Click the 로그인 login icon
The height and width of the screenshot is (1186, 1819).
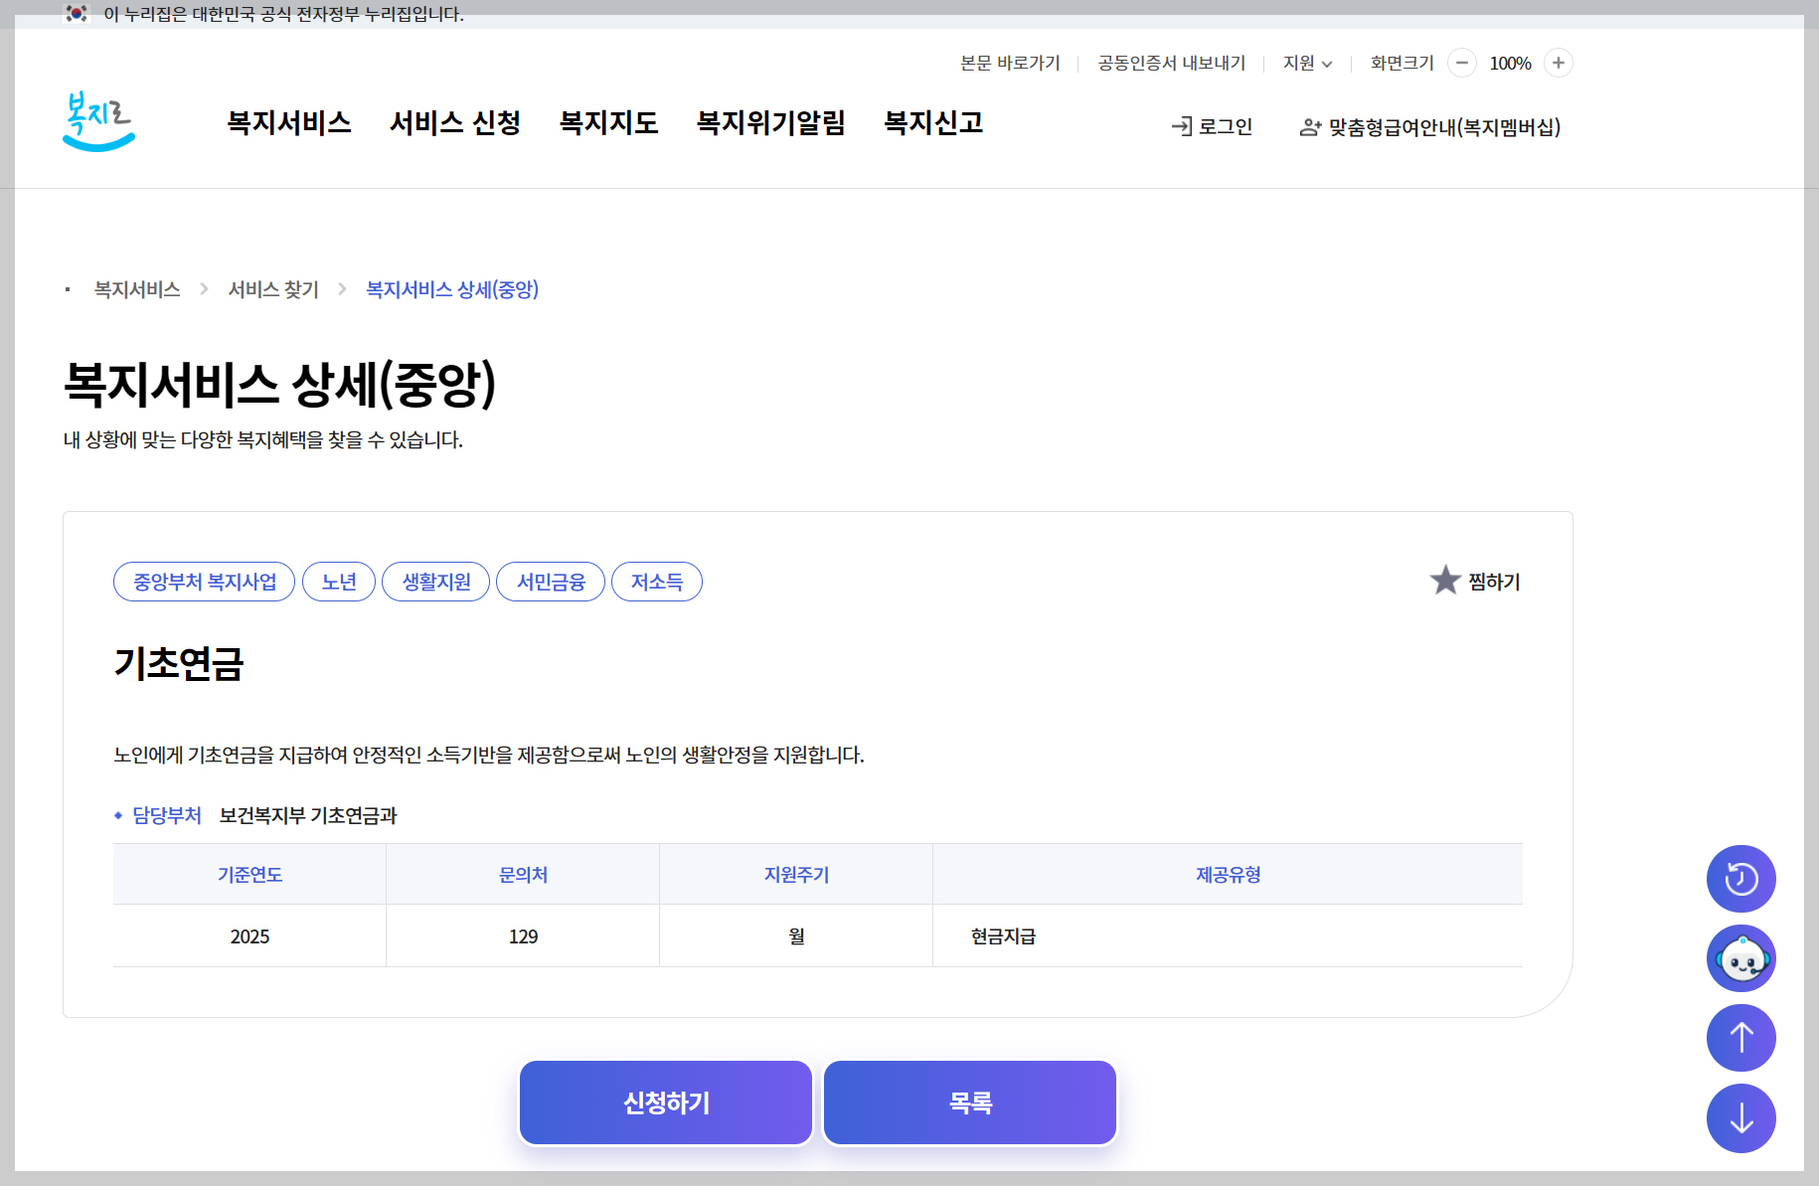[1181, 126]
